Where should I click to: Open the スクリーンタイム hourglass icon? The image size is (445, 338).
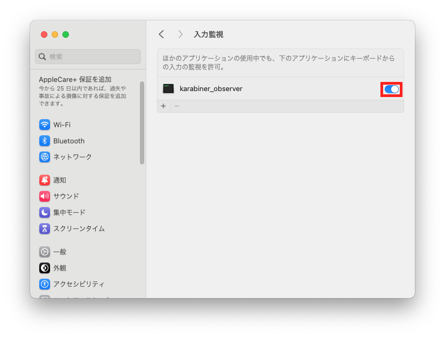click(45, 229)
